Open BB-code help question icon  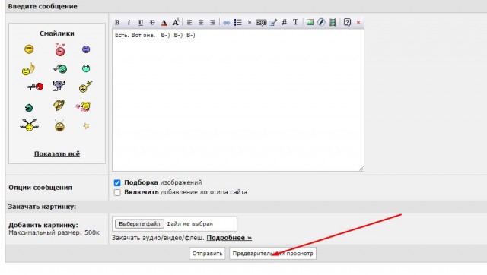pos(347,22)
